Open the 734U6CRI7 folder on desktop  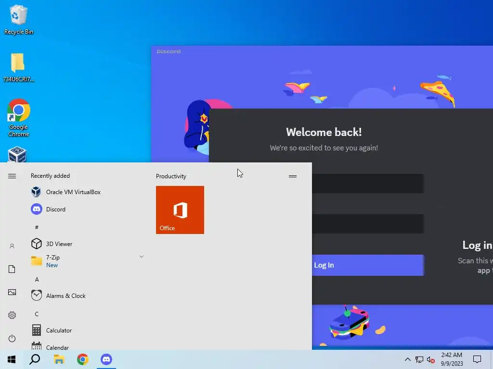coord(18,67)
